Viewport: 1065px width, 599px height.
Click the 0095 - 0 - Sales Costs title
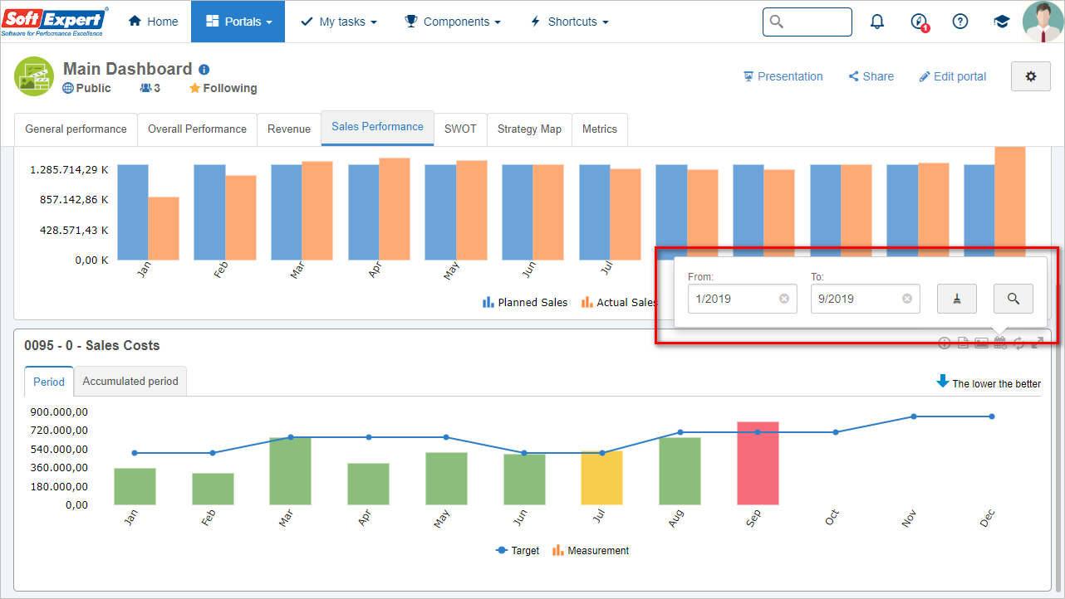click(x=92, y=345)
